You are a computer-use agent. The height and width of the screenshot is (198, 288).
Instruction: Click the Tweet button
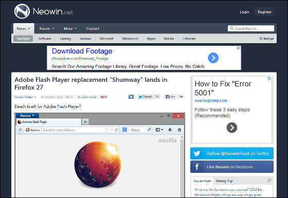pyautogui.click(x=145, y=97)
